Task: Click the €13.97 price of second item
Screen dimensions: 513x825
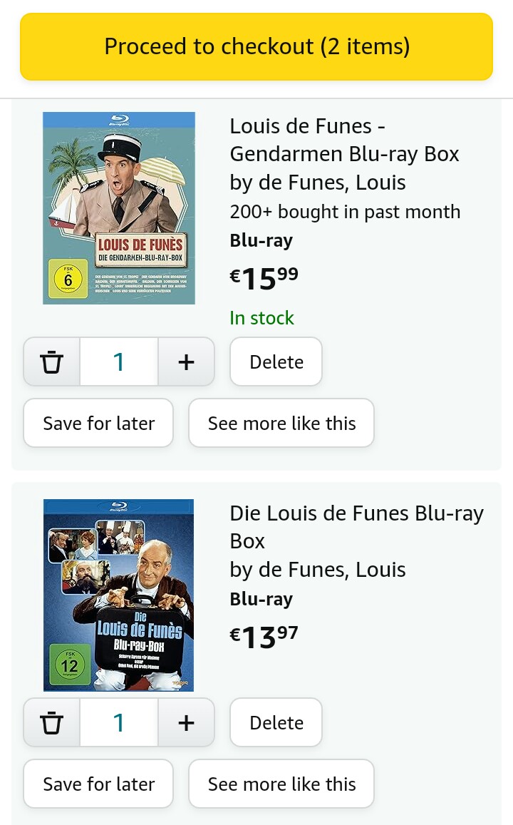Action: (x=264, y=637)
